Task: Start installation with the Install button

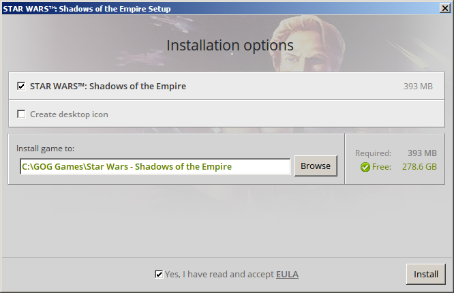Action: click(x=425, y=274)
